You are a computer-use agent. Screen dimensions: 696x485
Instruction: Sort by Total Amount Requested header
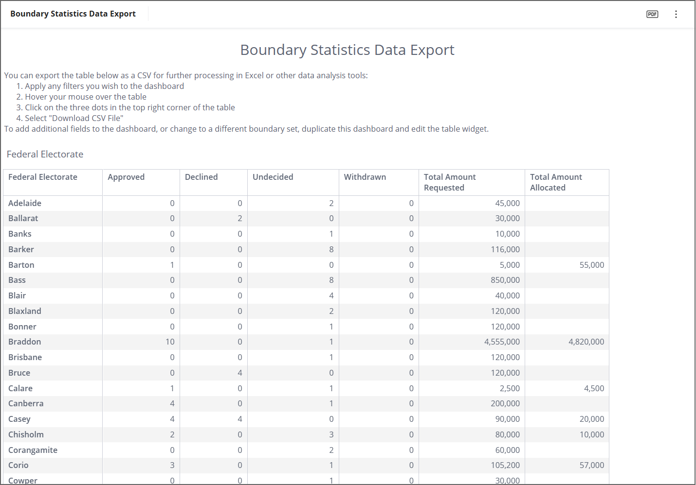pyautogui.click(x=450, y=182)
